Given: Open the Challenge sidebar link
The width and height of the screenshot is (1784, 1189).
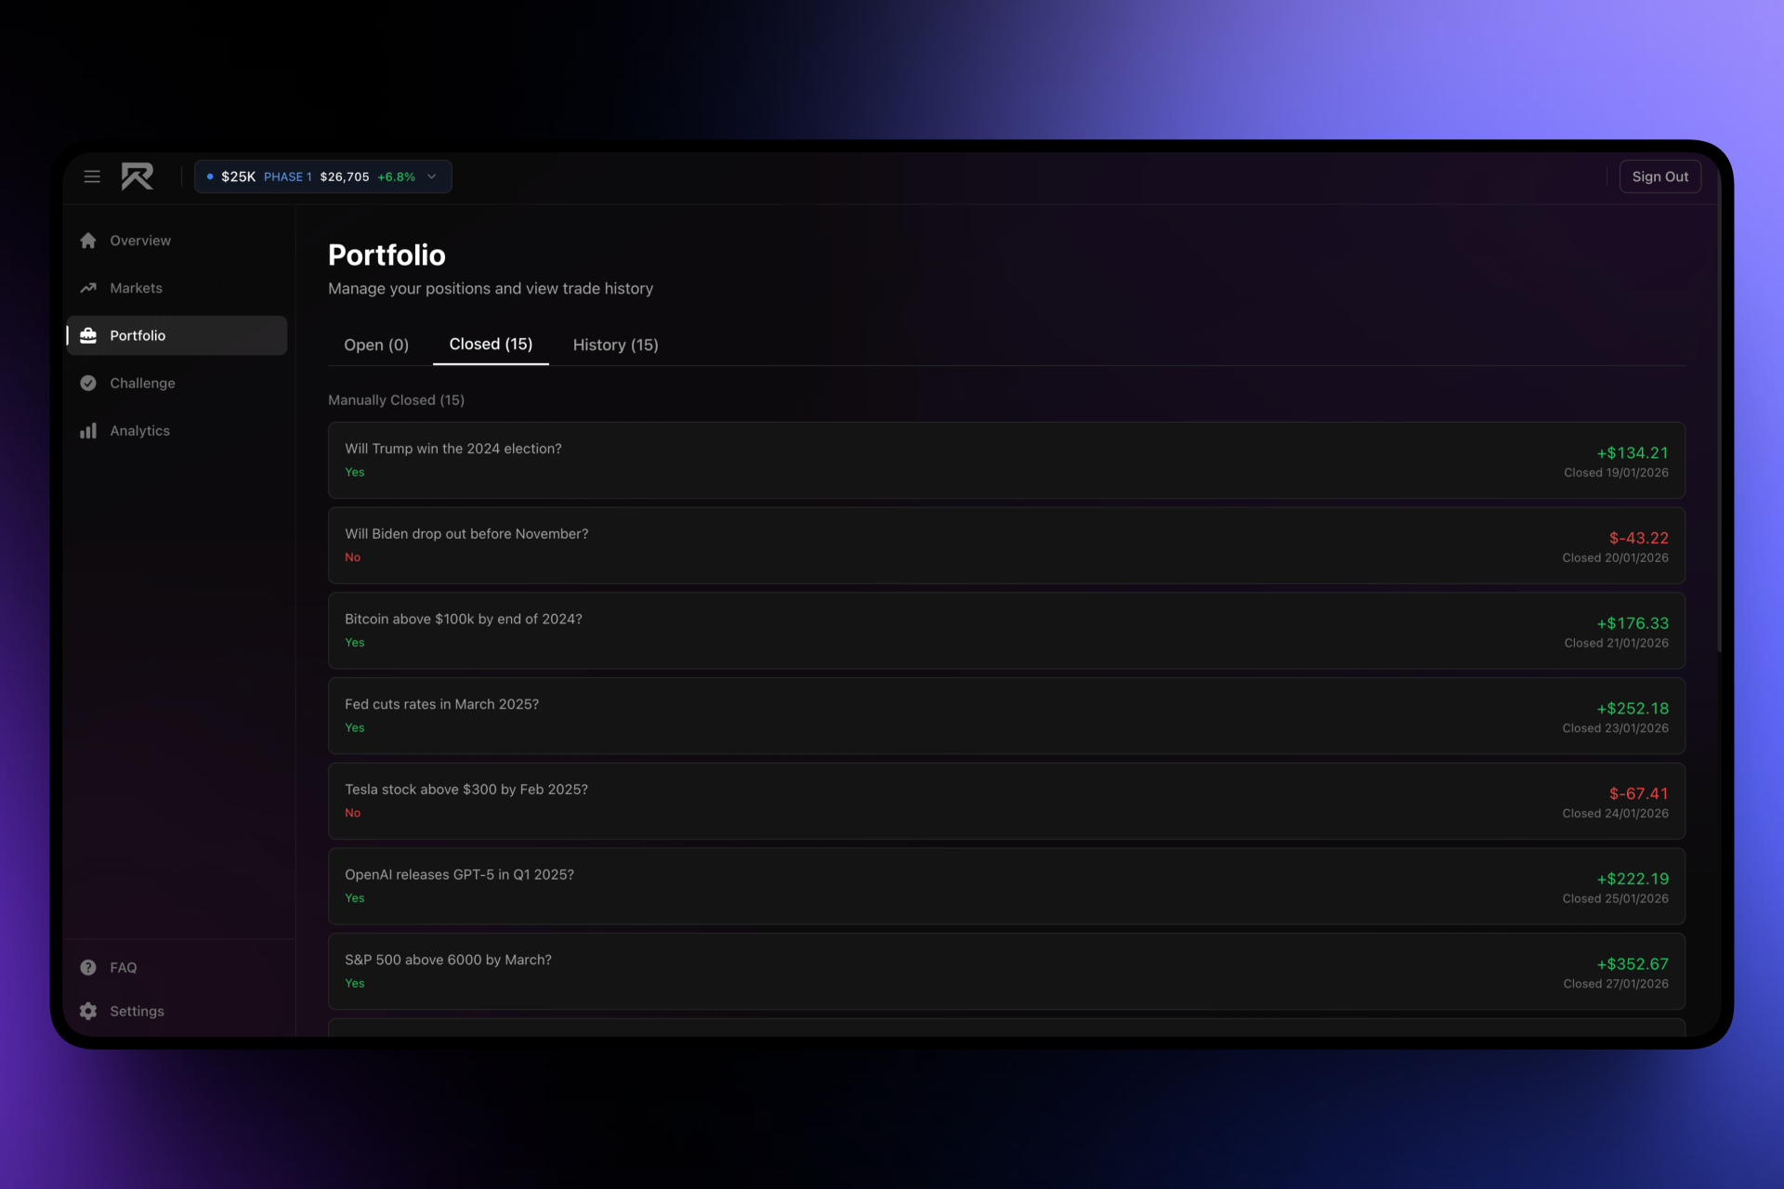Looking at the screenshot, I should pos(141,383).
